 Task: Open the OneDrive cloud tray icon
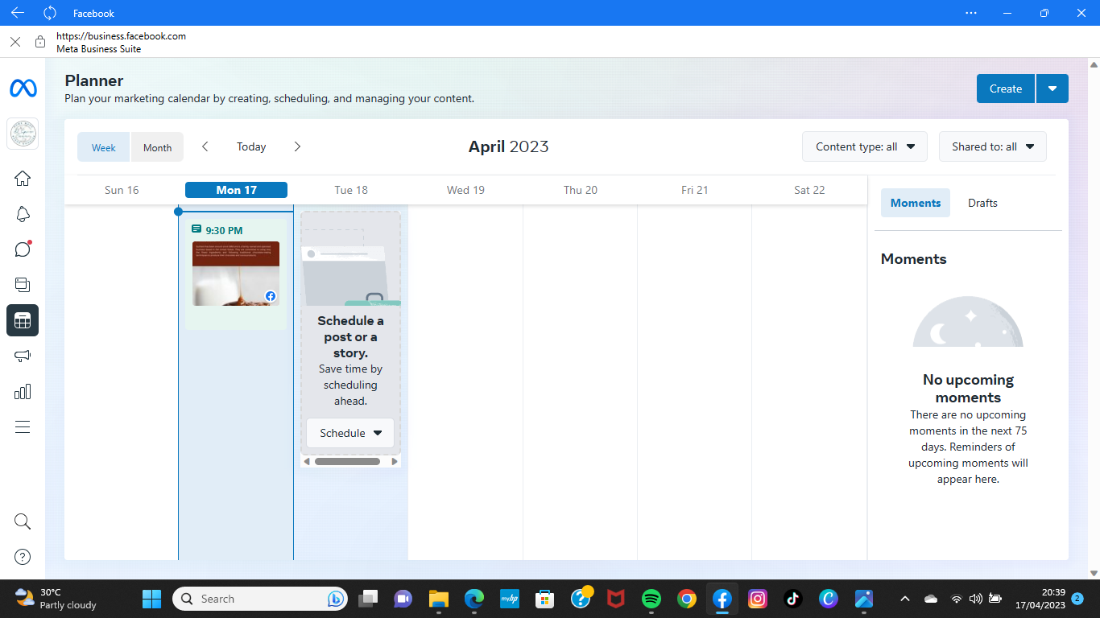[x=931, y=599]
